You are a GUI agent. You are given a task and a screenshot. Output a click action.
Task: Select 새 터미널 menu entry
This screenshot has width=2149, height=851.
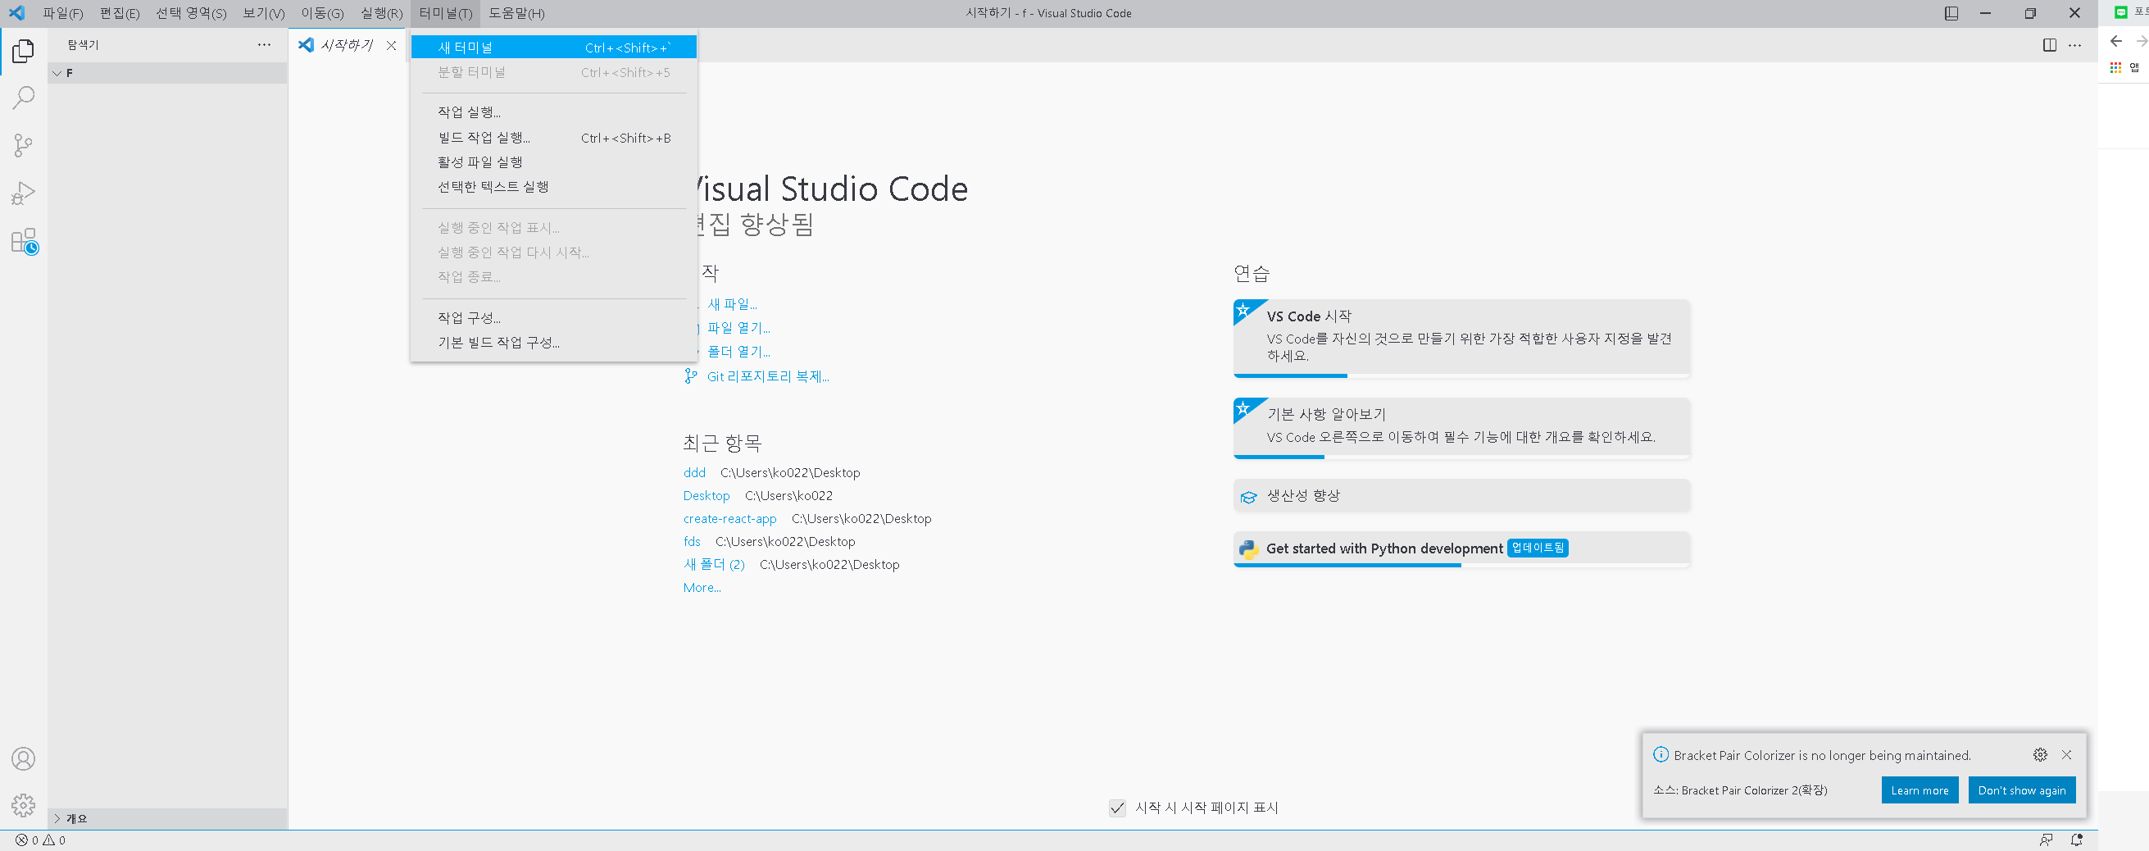pyautogui.click(x=554, y=48)
